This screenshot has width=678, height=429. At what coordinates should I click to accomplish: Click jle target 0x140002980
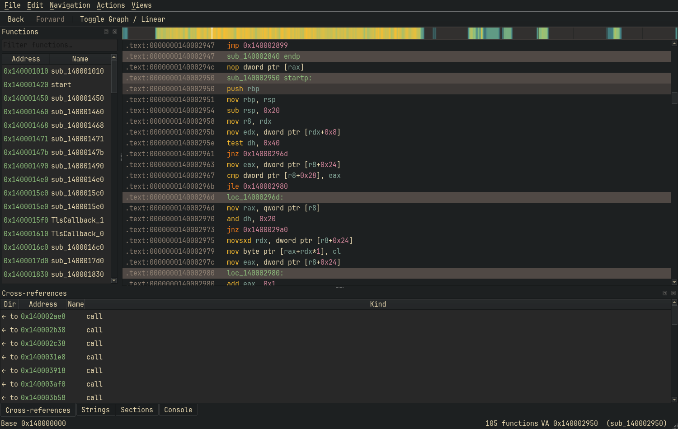(x=265, y=187)
